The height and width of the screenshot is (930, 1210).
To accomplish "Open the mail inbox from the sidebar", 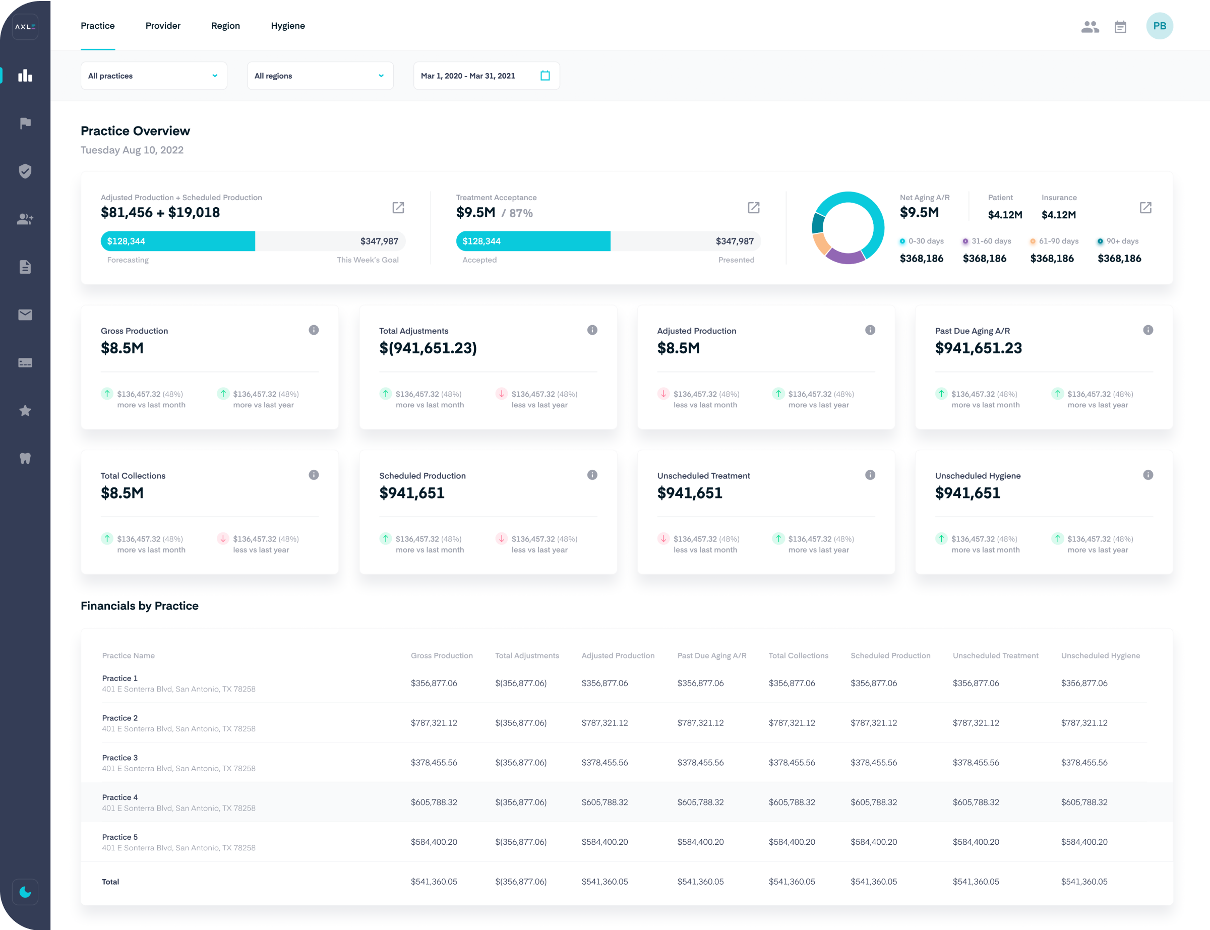I will [x=25, y=315].
